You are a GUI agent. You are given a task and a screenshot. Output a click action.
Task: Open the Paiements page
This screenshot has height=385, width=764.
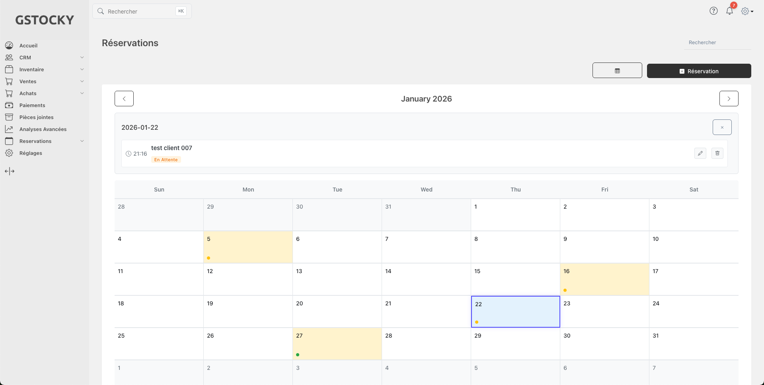click(x=32, y=105)
